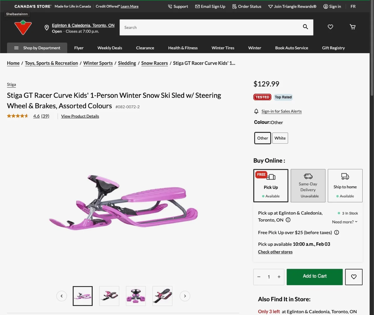Show next product image thumbnails

click(185, 296)
